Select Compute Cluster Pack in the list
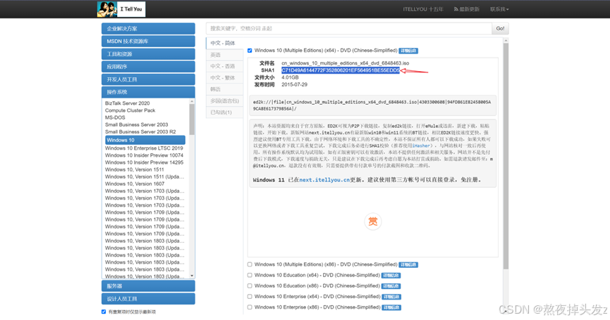Viewport: 610px width, 320px height. [130, 110]
